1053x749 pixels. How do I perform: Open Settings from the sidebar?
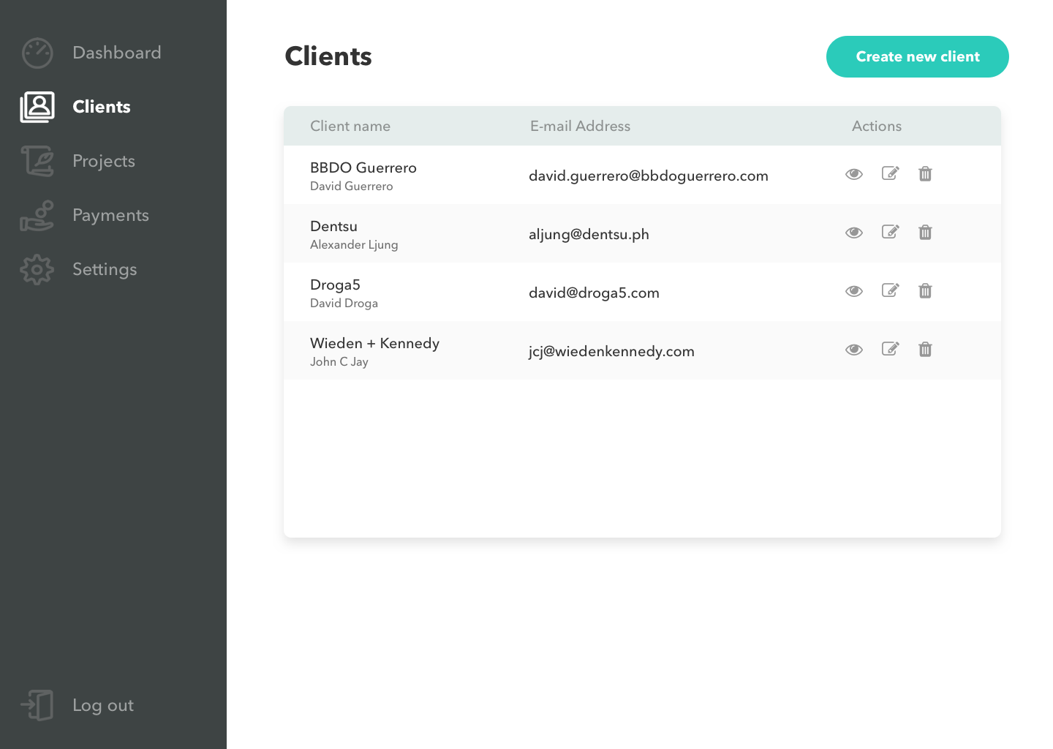tap(105, 270)
